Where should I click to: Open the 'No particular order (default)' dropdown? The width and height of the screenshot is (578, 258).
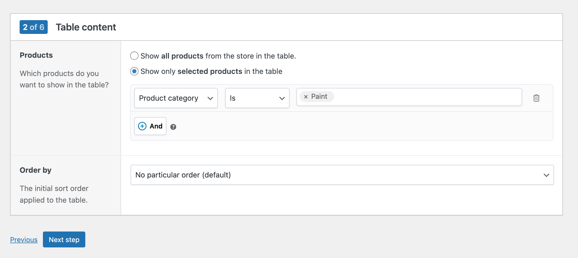pyautogui.click(x=342, y=175)
